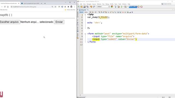
Task: Focus NetBeans Search field
Action: point(169,4)
